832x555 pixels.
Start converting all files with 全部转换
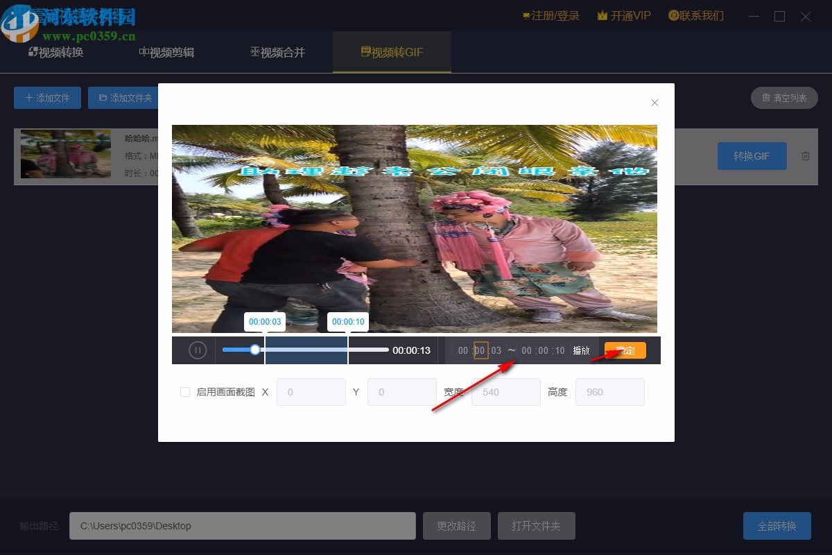tap(777, 526)
